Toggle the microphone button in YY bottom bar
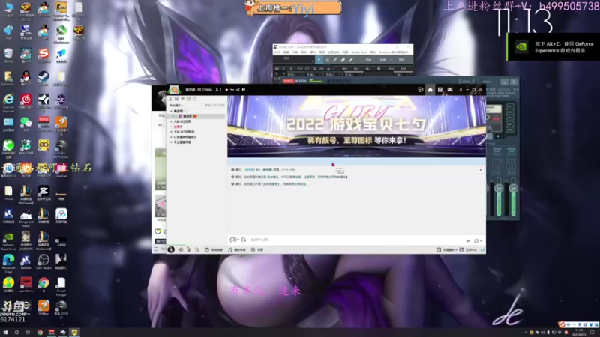Screen dimensions: 600x337 (x=189, y=249)
